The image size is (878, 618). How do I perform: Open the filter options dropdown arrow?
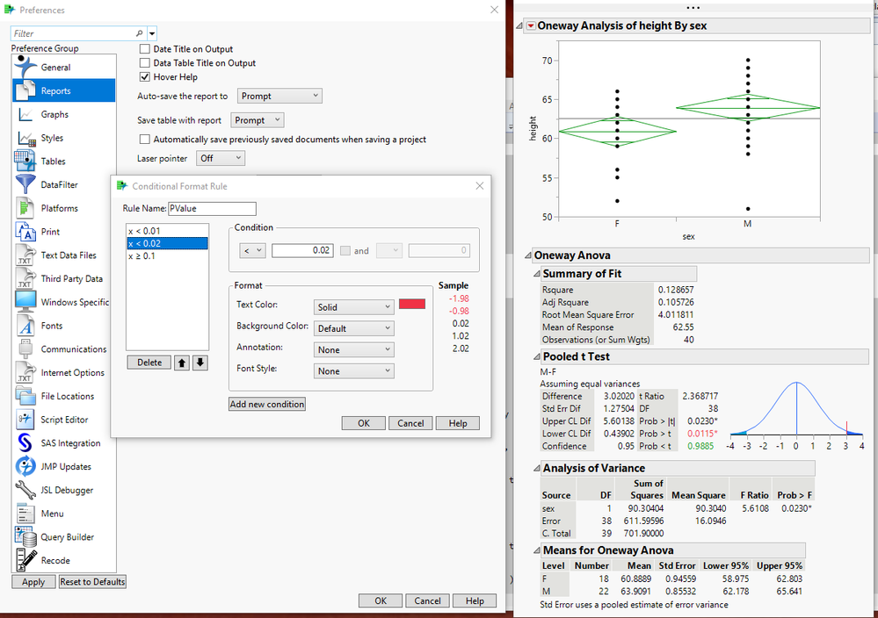click(152, 33)
